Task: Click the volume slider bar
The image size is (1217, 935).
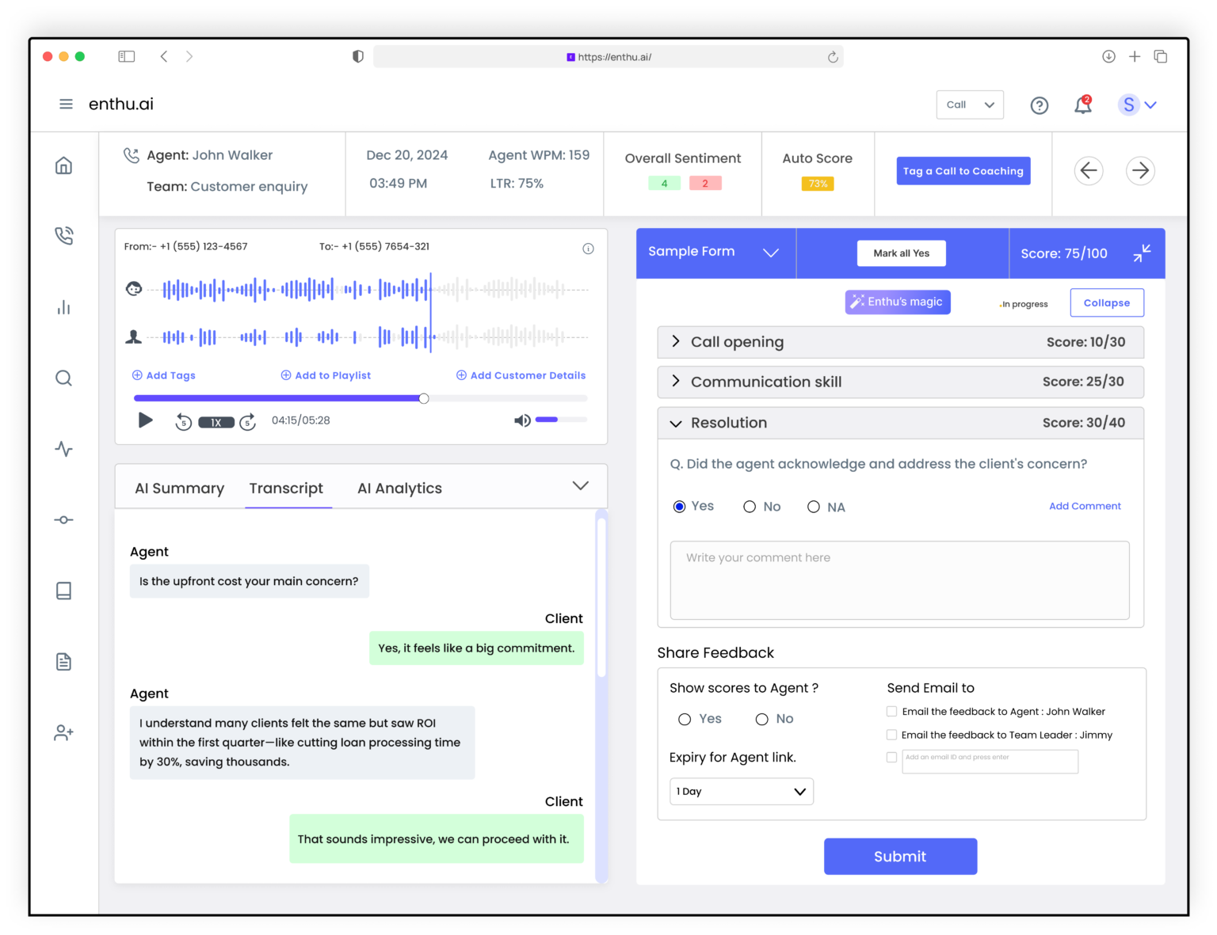Action: click(561, 420)
